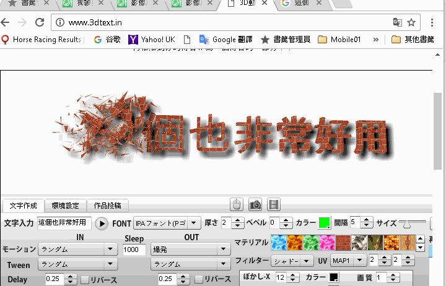The width and height of the screenshot is (446, 286).
Task: Click the camera snapshot icon
Action: coord(255,205)
